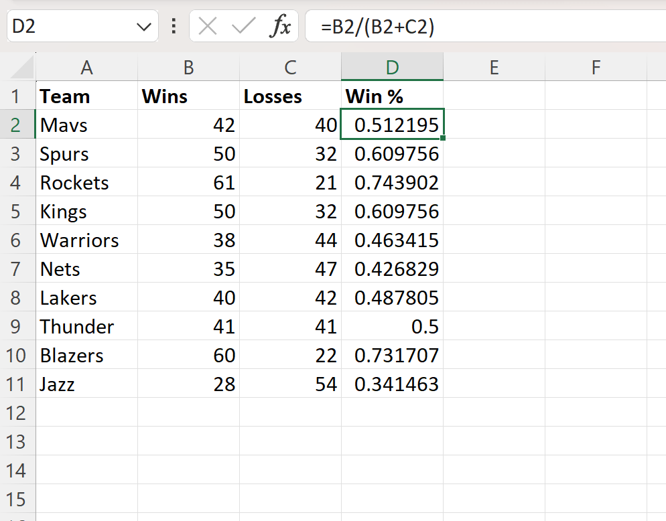The width and height of the screenshot is (666, 521).
Task: Select the Rockets cell
Action: point(86,182)
